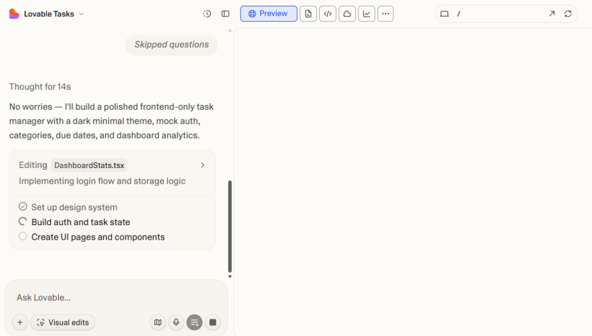Select the Code view icon
Screen dimensions: 592x336
click(327, 13)
